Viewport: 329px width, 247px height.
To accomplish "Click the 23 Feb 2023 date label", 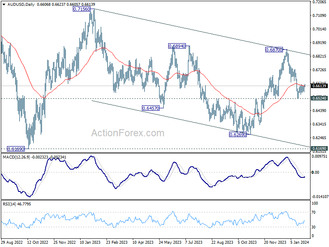I will [117, 242].
